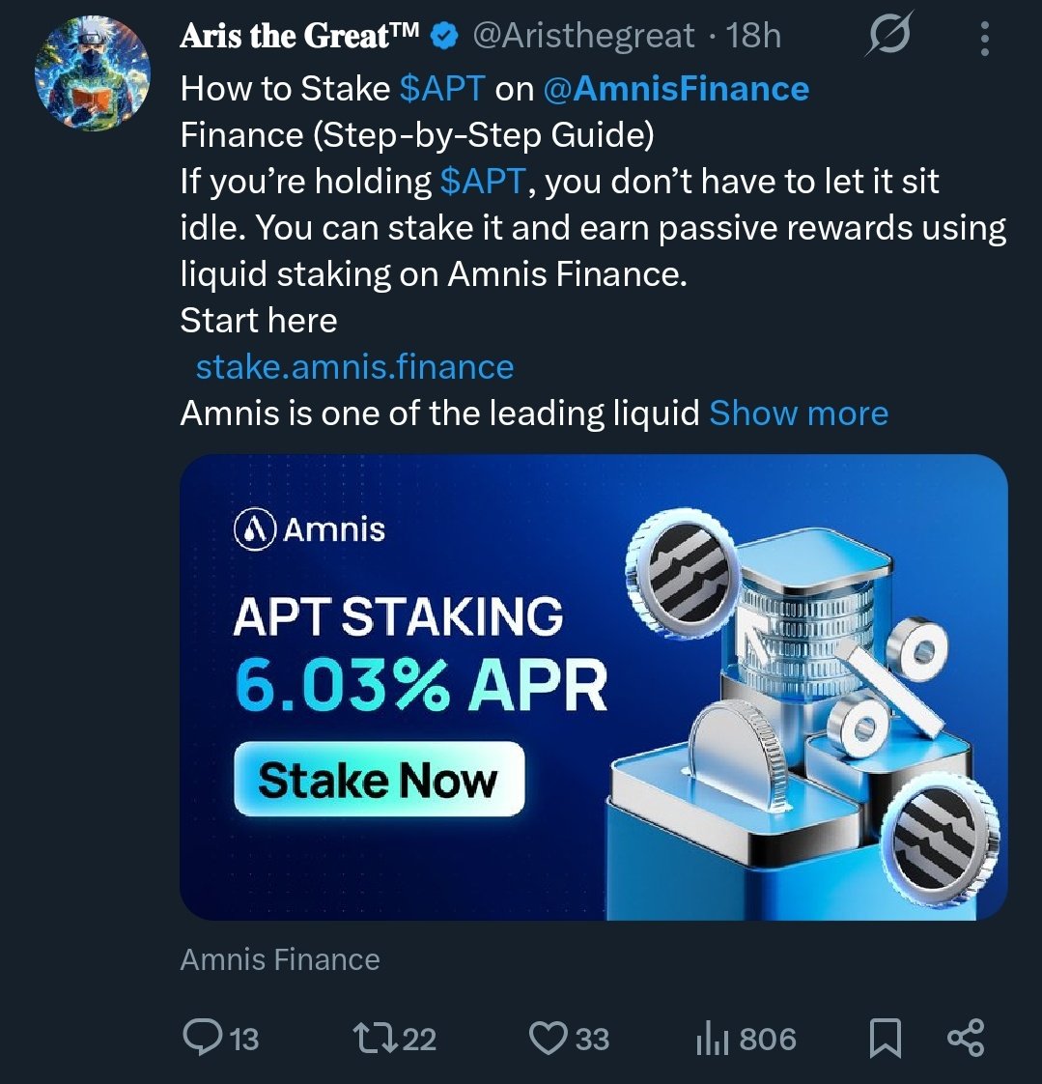Tap the Amnis Finance card caption

point(280,959)
